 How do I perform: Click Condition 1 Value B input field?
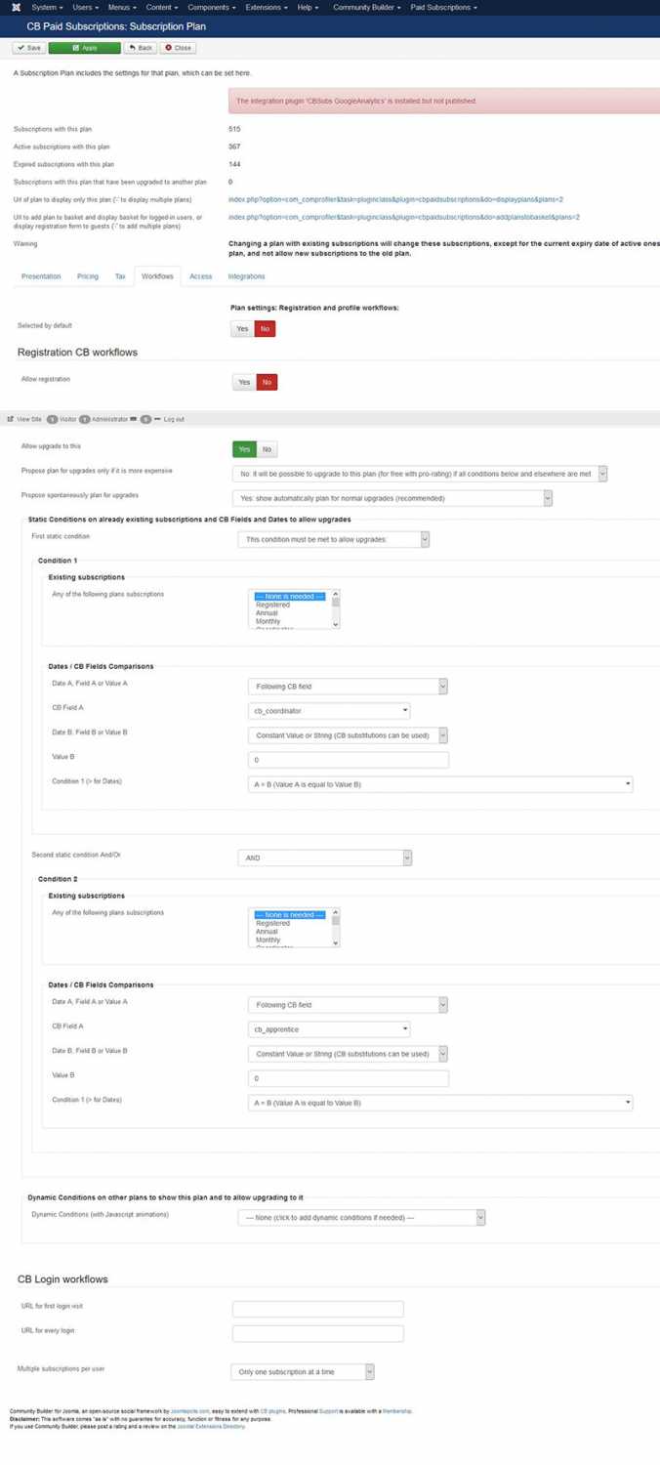click(x=349, y=760)
